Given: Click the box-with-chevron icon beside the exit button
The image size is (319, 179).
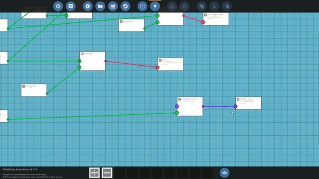Looking at the screenshot, I should [71, 6].
